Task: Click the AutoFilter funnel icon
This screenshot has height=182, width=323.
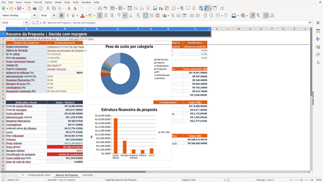Action: click(x=148, y=8)
